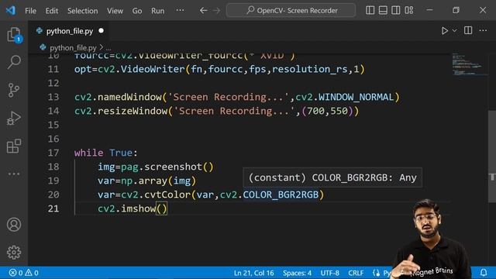Click cv2.imshow() on line 21
The image size is (496, 279).
pyautogui.click(x=133, y=208)
